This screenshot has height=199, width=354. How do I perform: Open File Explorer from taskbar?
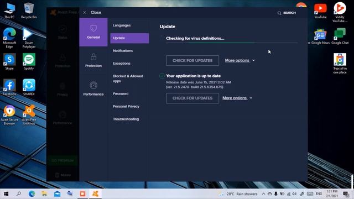(44, 194)
